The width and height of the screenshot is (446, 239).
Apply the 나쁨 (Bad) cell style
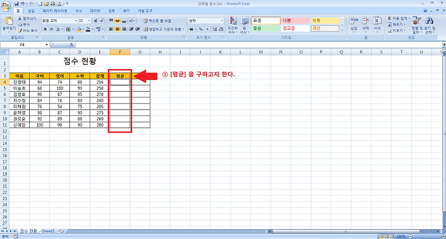tap(295, 21)
